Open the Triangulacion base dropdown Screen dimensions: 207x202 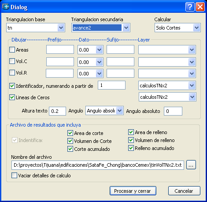coord(61,28)
